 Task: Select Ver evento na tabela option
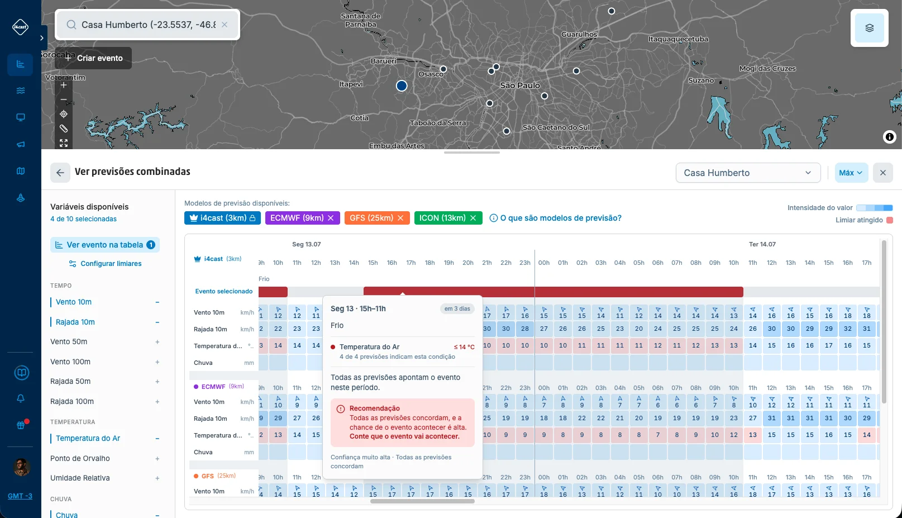click(105, 245)
